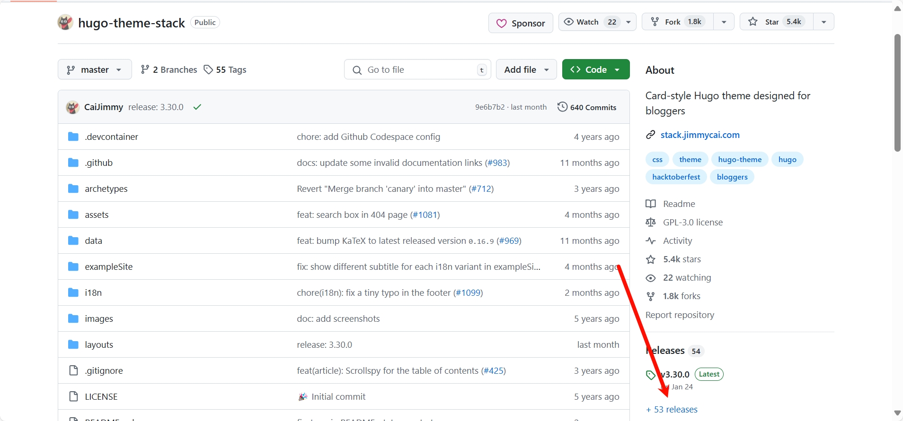Screen dimensions: 903x421
Task: Focus the Go to file search field
Action: [x=417, y=69]
